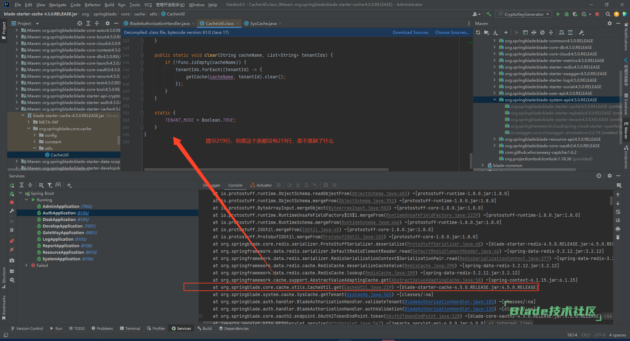
Task: Open CryptoKeyGenerator run configuration dropdown
Action: (x=524, y=14)
